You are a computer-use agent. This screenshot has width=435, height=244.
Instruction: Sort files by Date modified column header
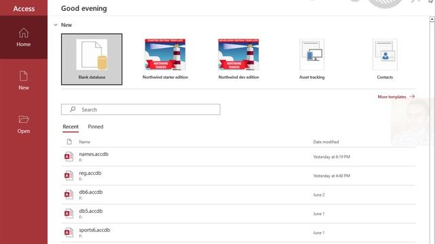coord(326,142)
